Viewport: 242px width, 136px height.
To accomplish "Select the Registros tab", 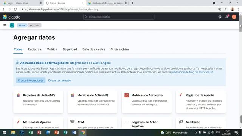I will pos(34,49).
